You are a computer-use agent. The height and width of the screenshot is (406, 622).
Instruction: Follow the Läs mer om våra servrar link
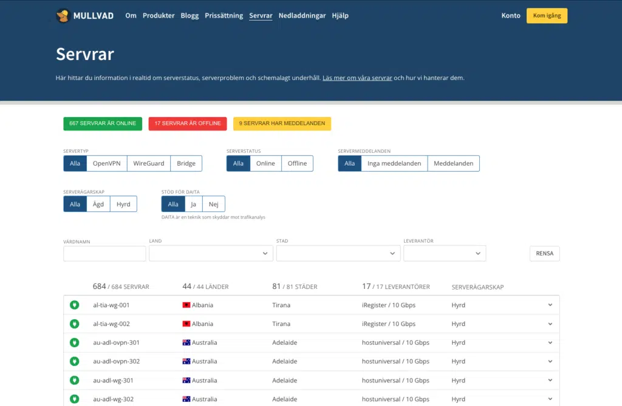[357, 78]
